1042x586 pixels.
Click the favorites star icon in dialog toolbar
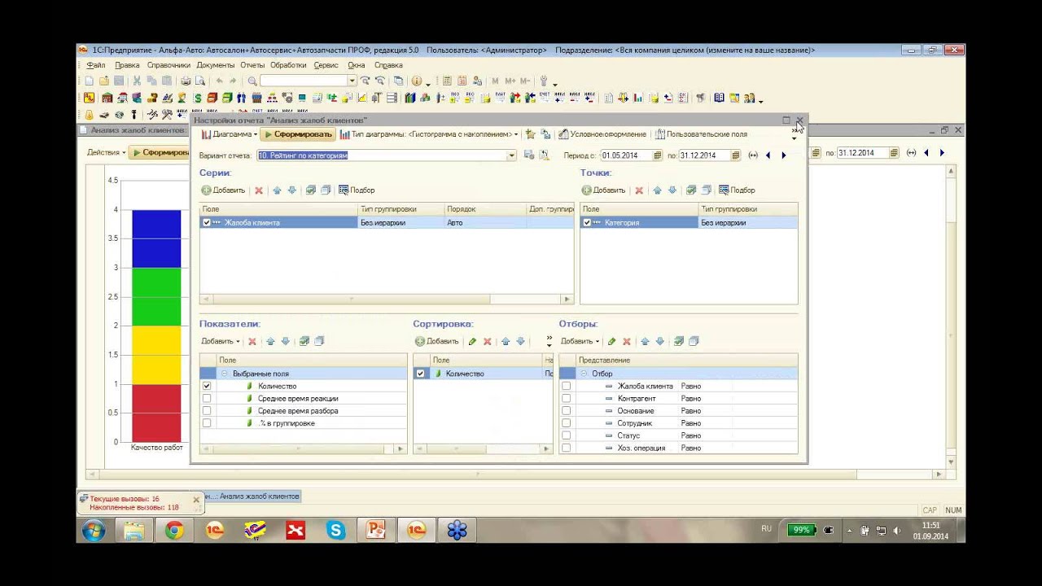pyautogui.click(x=530, y=134)
